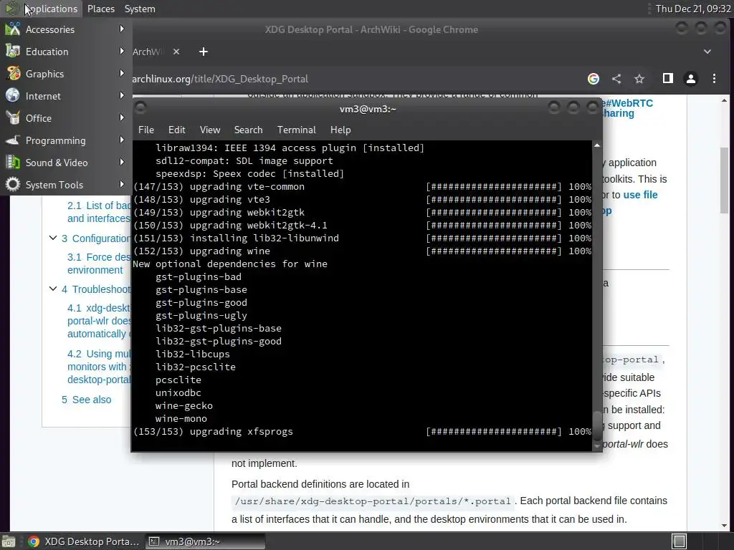
Task: Open terminal View menu
Action: [x=210, y=130]
